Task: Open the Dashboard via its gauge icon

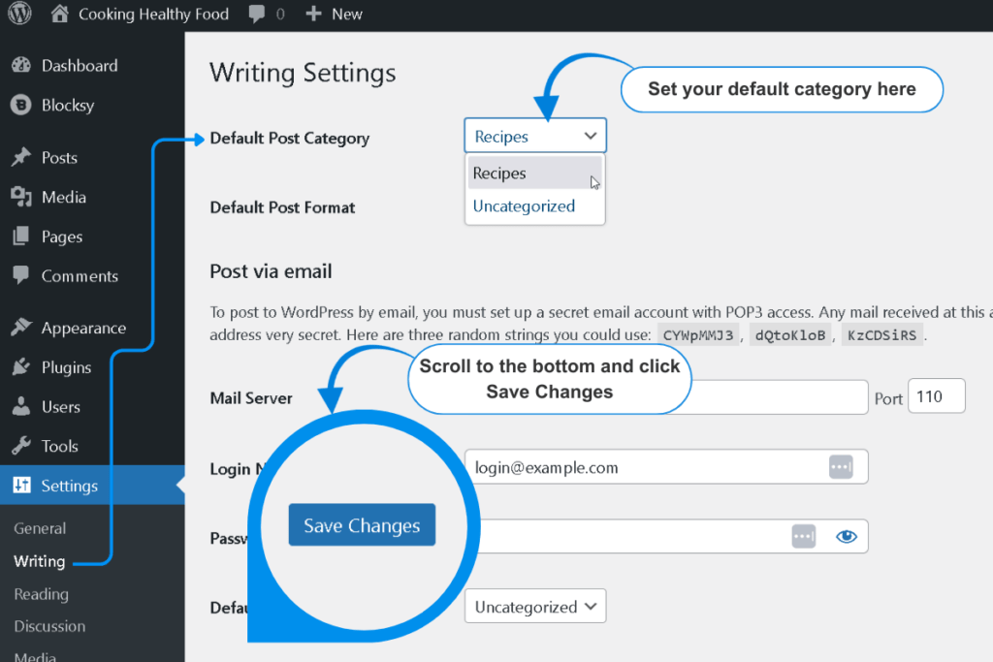Action: [21, 65]
